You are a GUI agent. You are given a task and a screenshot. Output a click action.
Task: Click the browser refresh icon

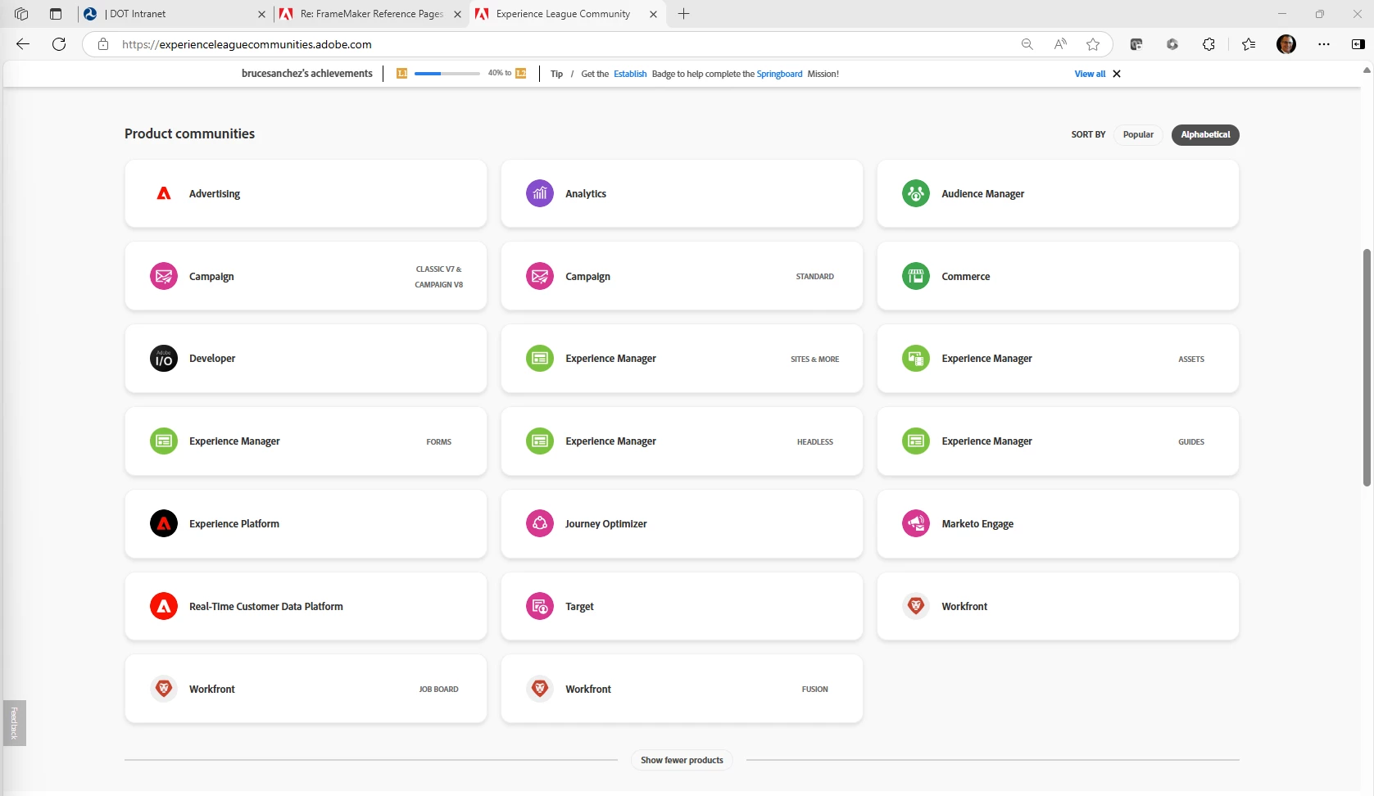[x=59, y=44]
